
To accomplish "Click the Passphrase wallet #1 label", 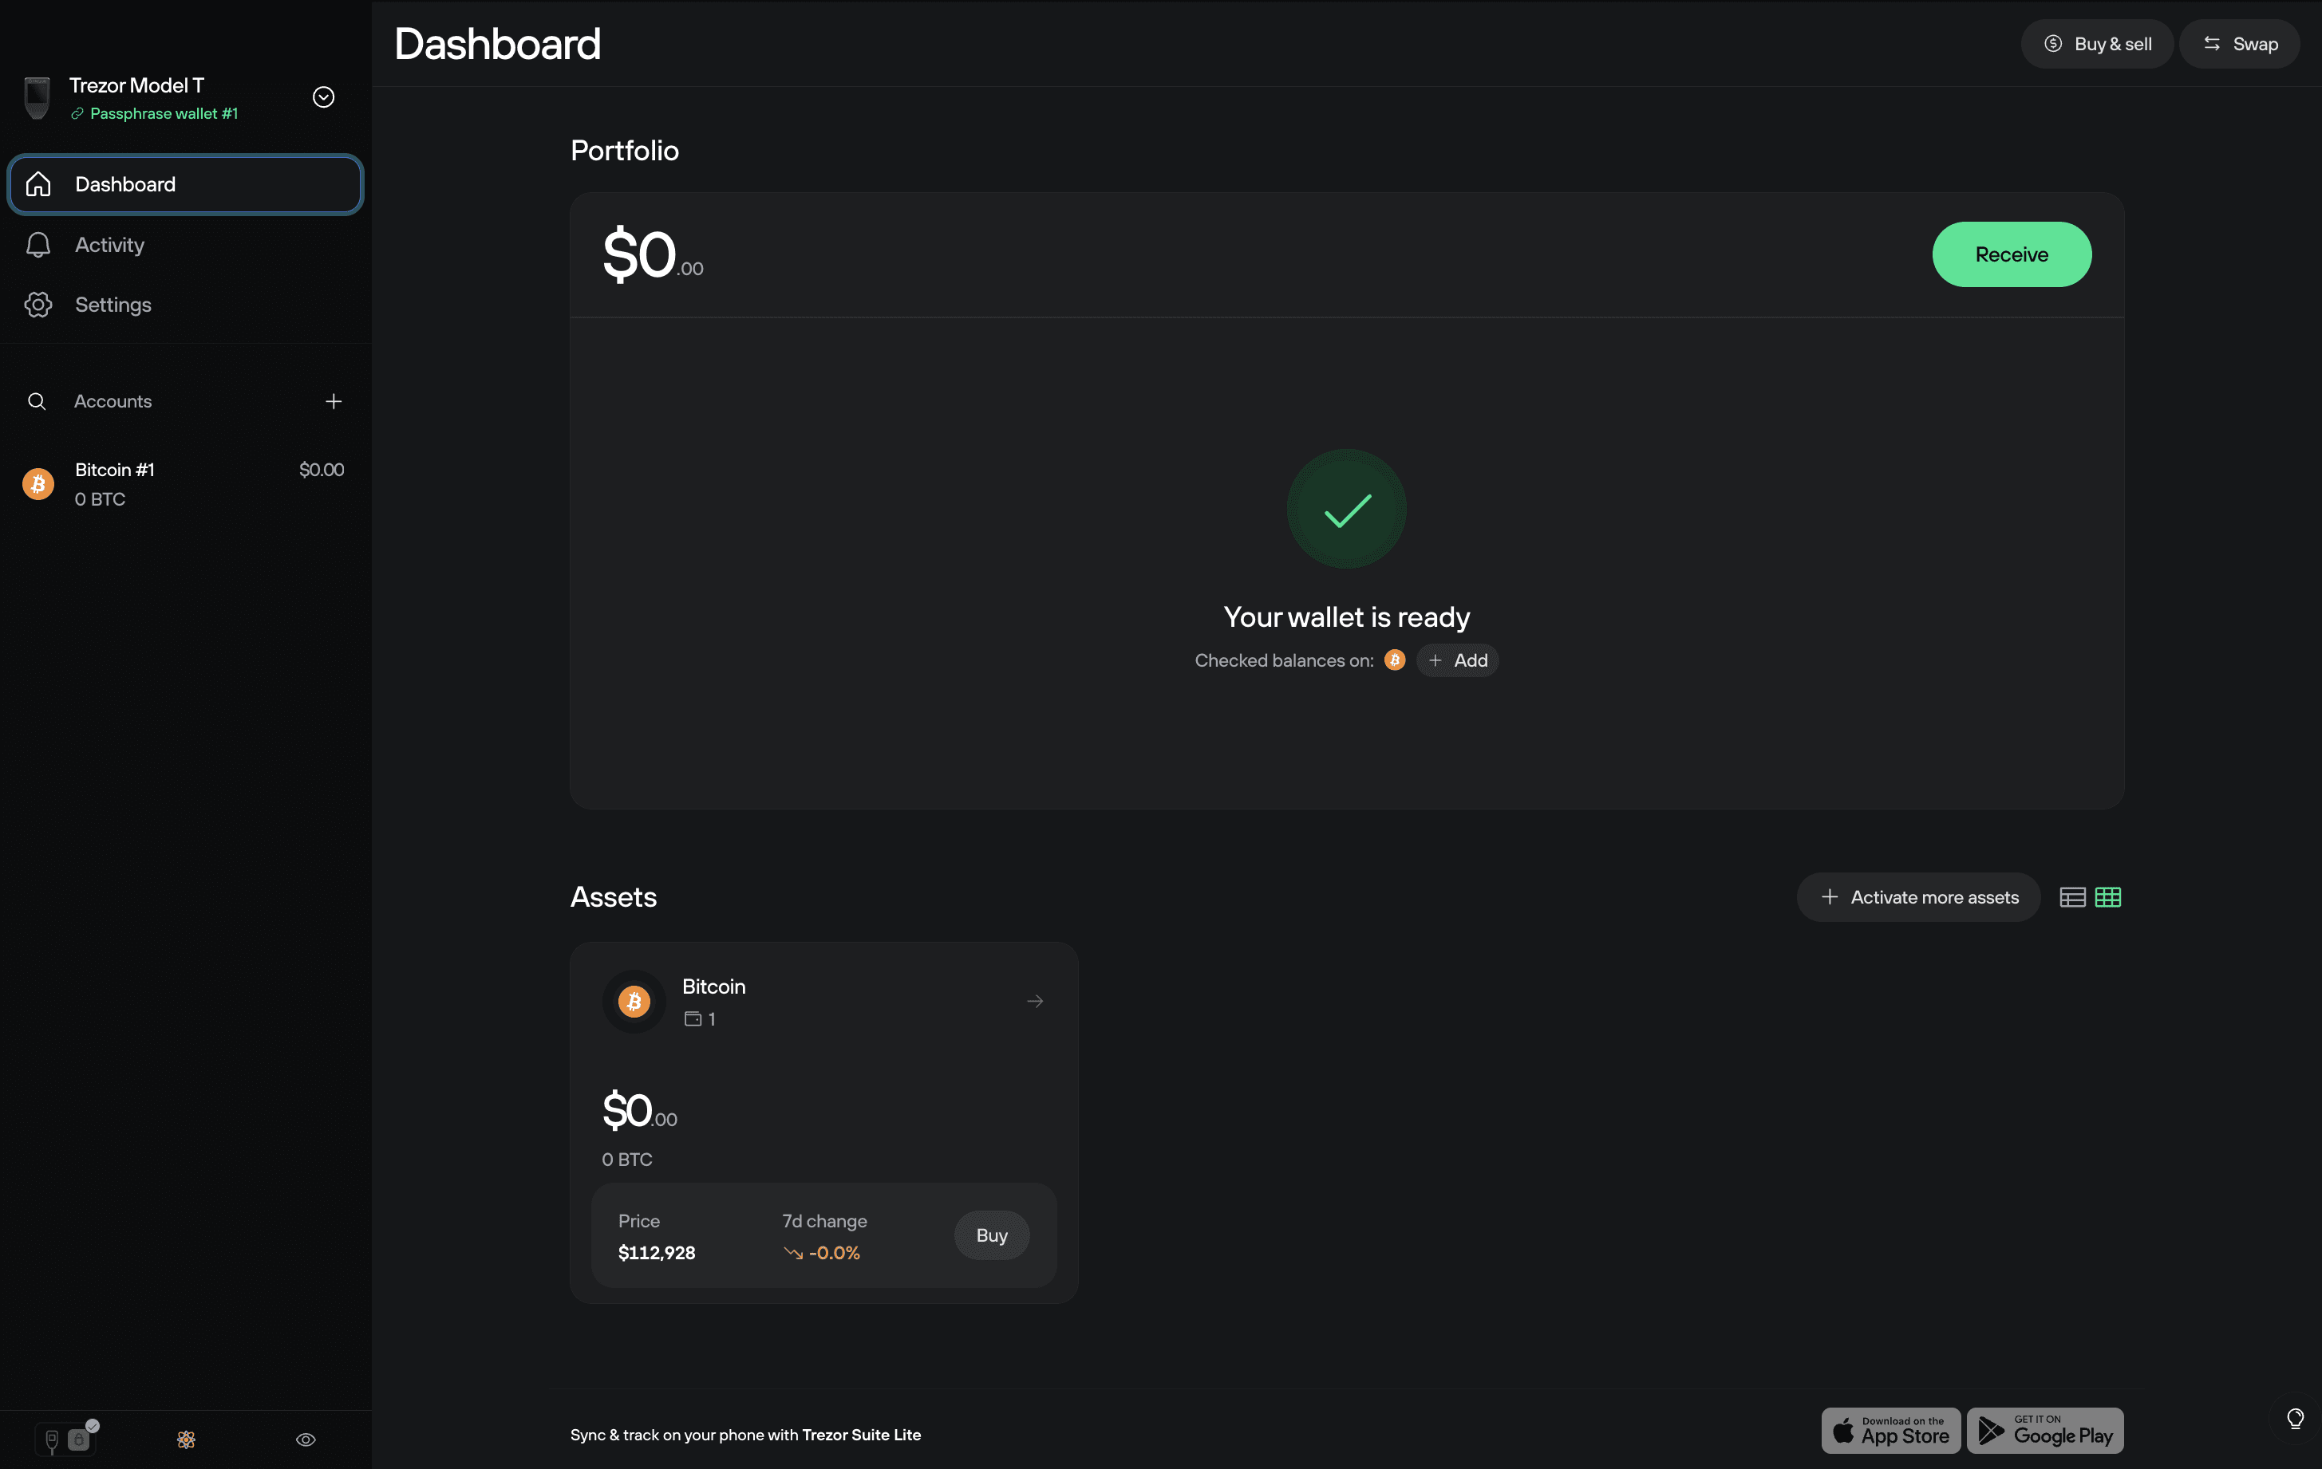I will [164, 114].
